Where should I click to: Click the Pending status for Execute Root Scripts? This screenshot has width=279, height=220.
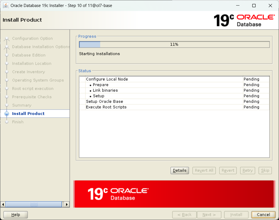click(251, 107)
